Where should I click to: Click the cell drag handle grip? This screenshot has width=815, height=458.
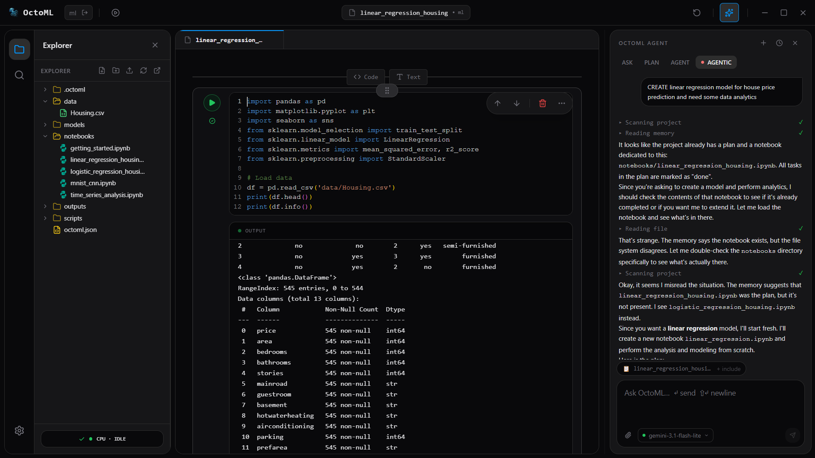pyautogui.click(x=387, y=90)
